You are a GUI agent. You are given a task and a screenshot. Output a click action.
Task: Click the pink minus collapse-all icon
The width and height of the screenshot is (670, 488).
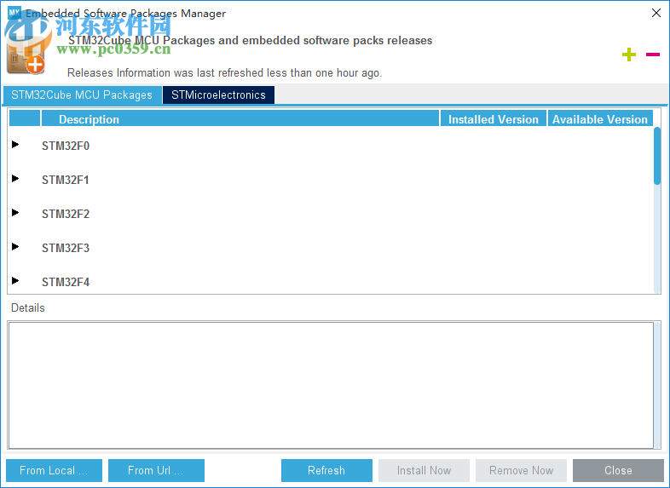coord(653,55)
